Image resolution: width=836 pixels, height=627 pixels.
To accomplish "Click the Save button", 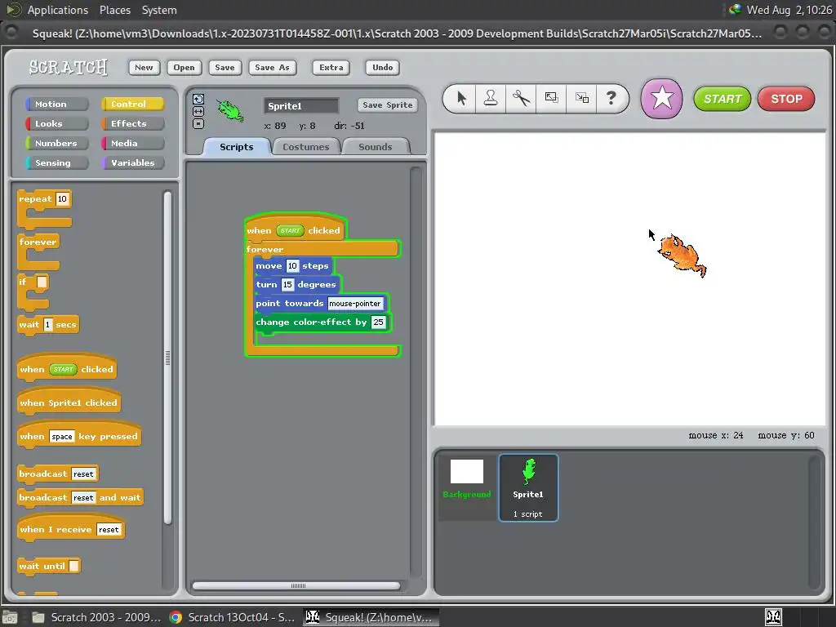I will pyautogui.click(x=225, y=67).
